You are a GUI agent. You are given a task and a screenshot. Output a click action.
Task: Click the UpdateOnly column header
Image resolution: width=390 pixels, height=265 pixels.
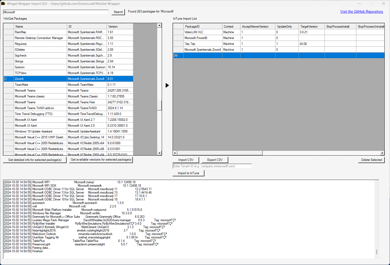coord(287,26)
